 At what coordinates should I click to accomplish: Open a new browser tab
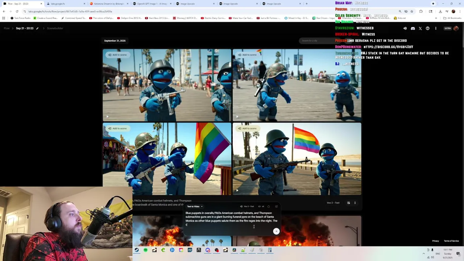coord(306,4)
